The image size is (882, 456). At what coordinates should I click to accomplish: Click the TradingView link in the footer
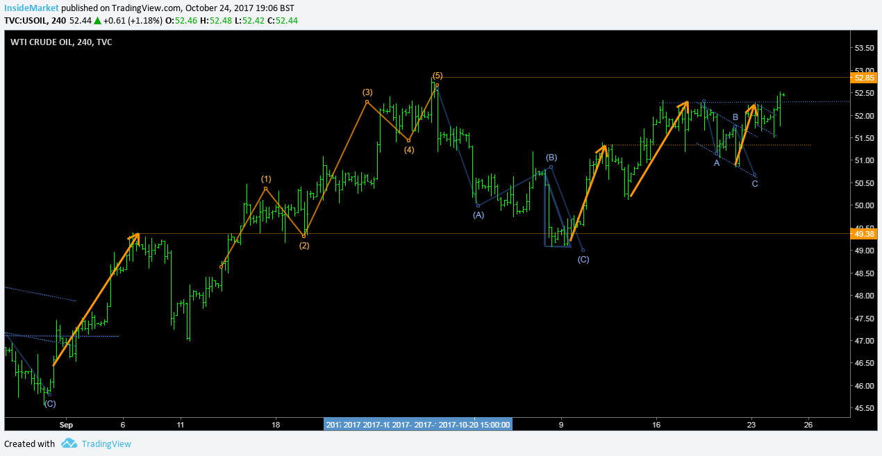coord(106,444)
